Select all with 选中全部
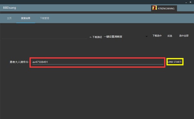The image size is (194, 119). [x=184, y=36]
